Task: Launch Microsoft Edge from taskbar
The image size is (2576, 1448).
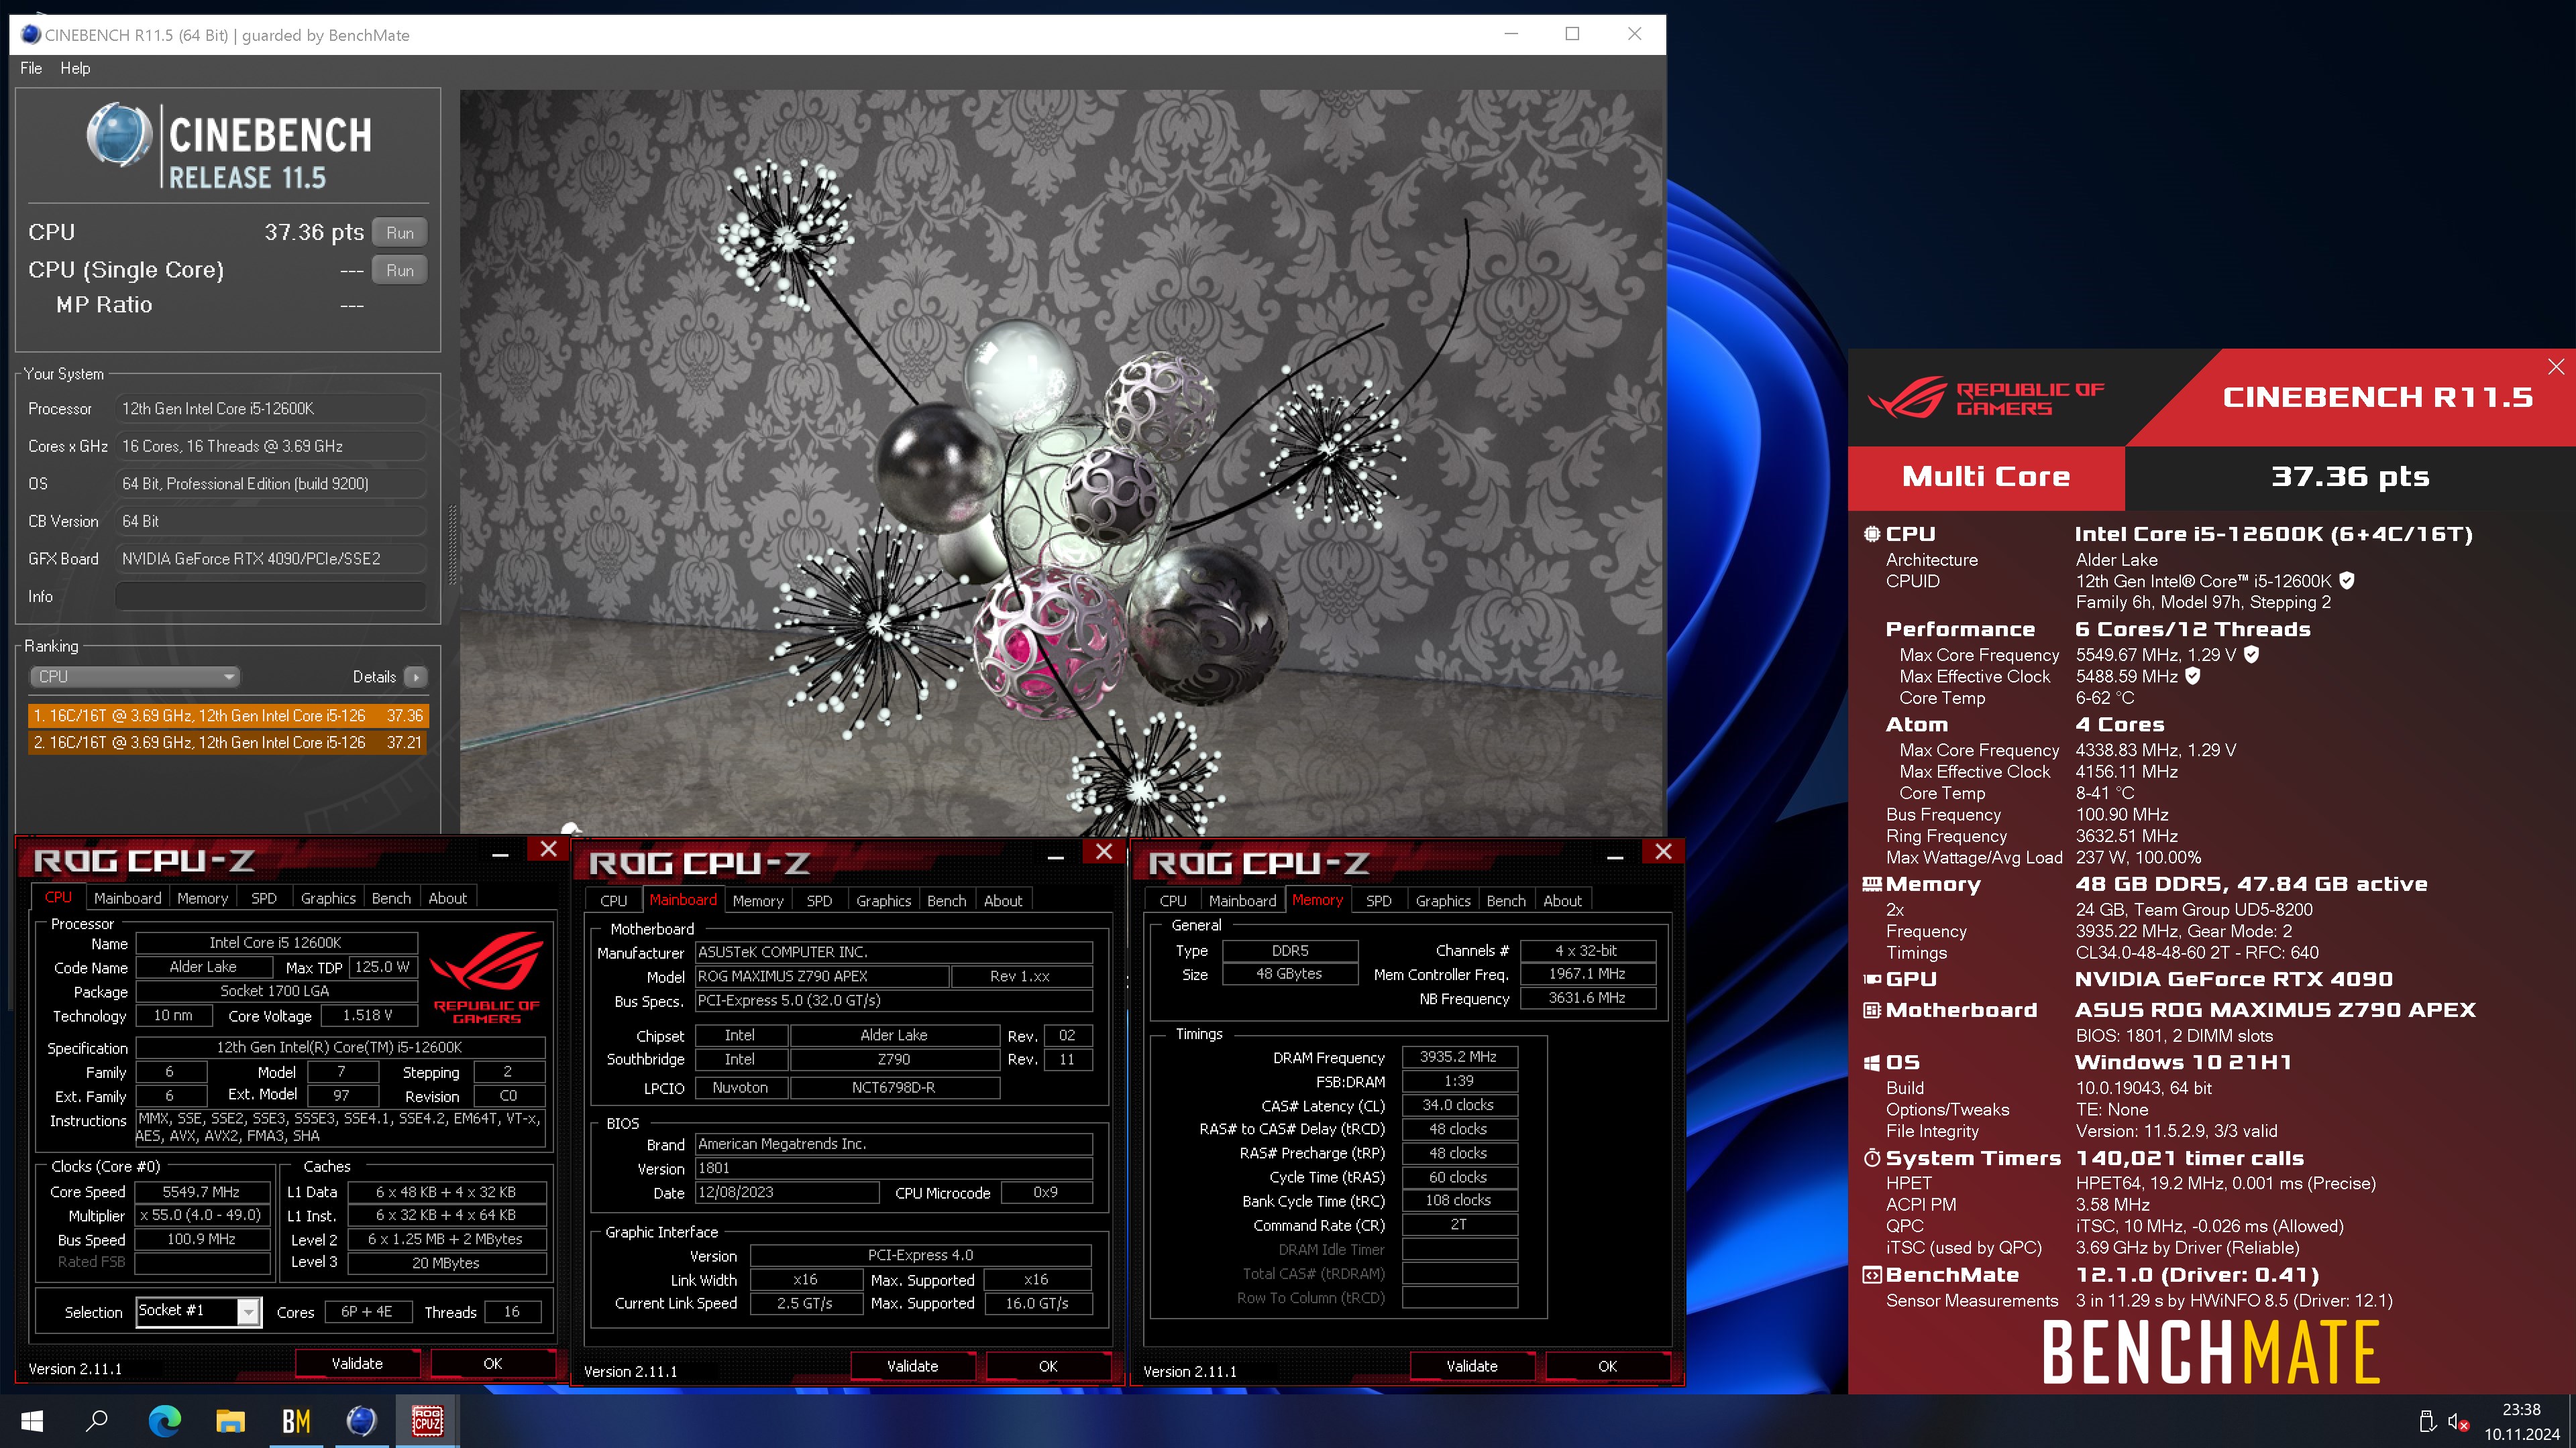Action: click(x=164, y=1420)
